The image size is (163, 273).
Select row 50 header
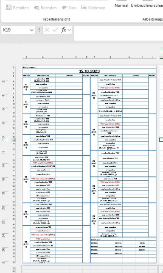(14, 262)
